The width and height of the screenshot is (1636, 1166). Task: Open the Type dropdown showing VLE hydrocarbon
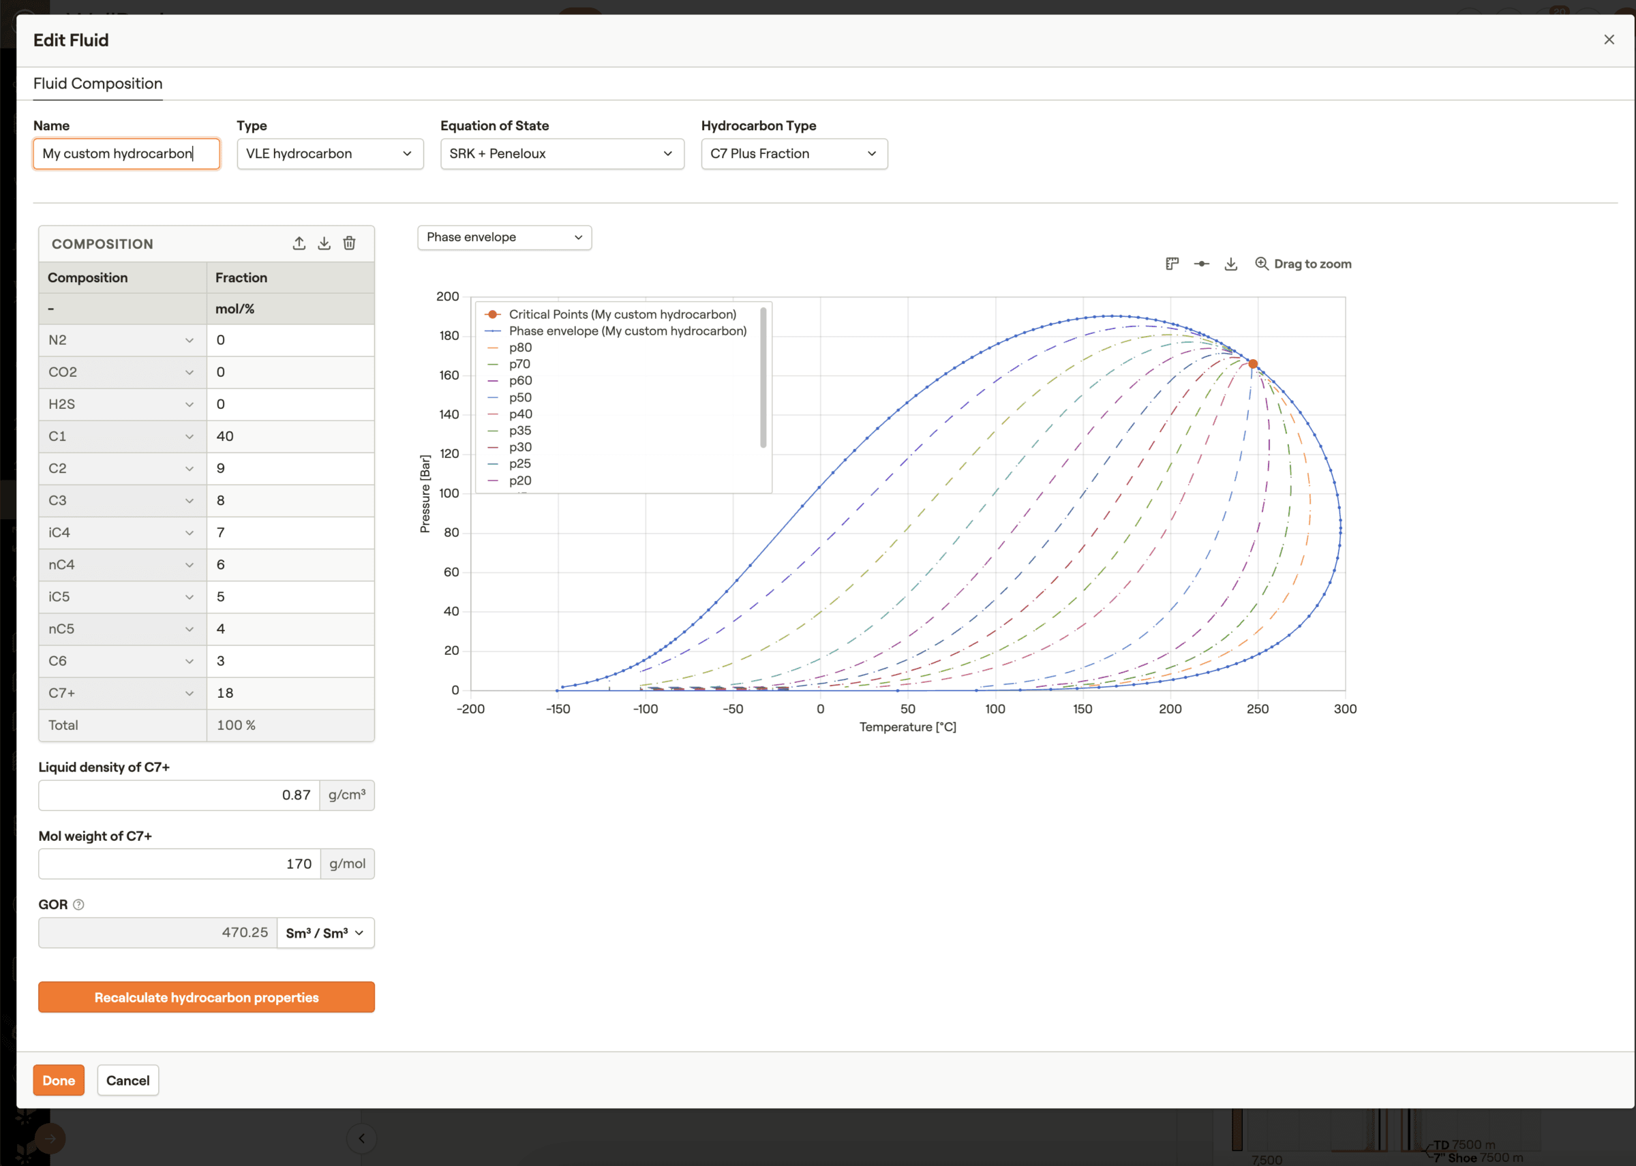pos(331,153)
